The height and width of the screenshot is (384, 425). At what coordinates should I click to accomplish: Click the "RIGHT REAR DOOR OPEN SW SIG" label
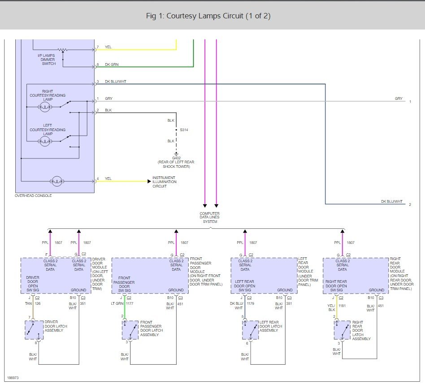click(336, 286)
